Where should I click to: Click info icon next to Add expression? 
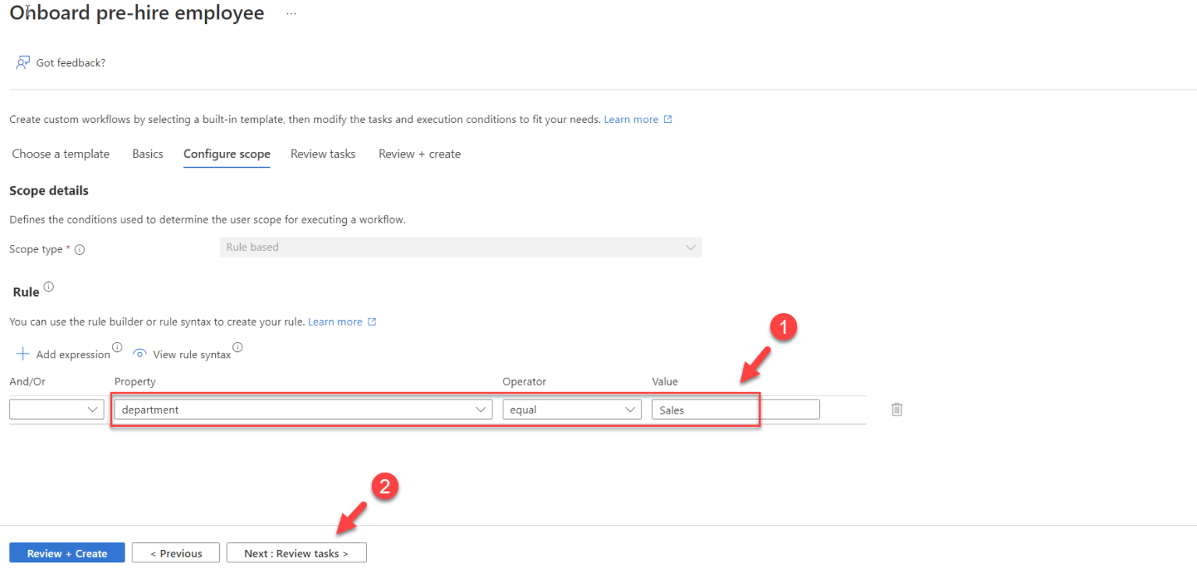(117, 347)
